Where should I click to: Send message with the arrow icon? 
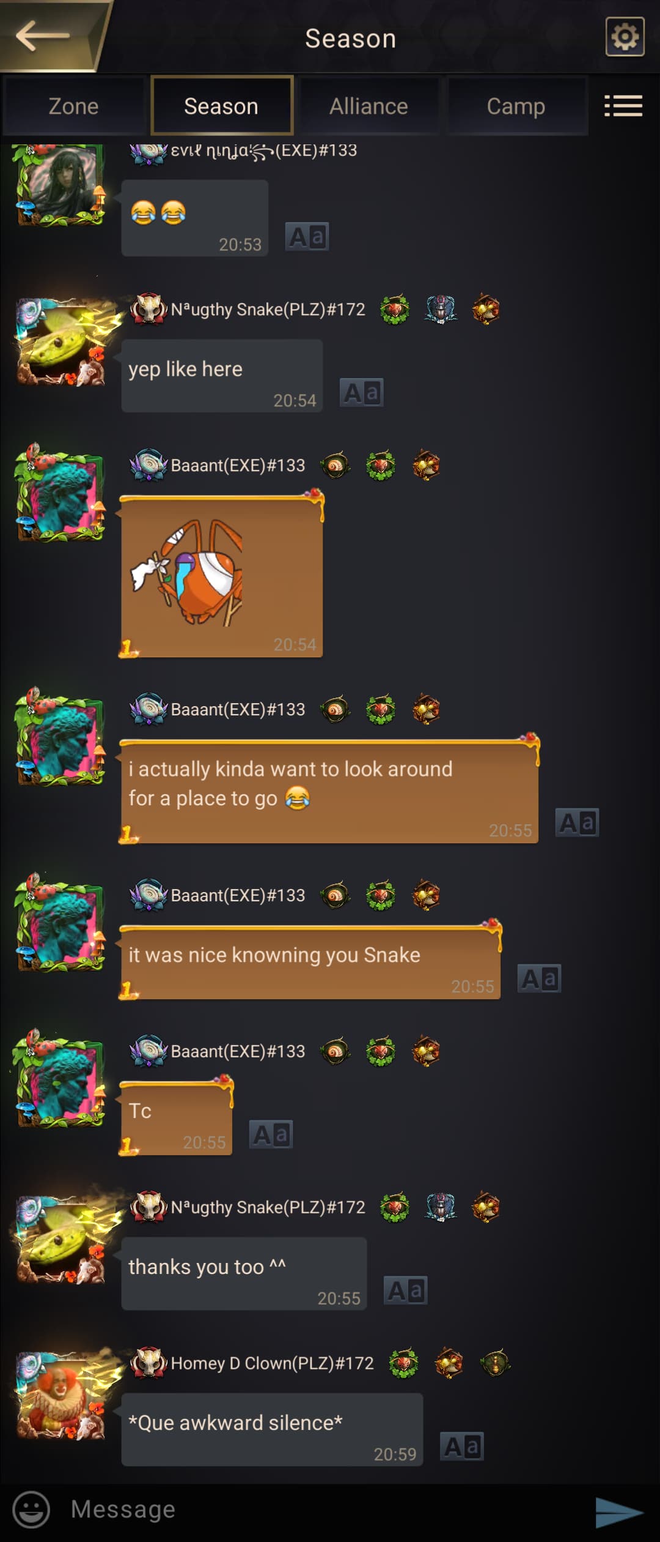coord(619,1511)
